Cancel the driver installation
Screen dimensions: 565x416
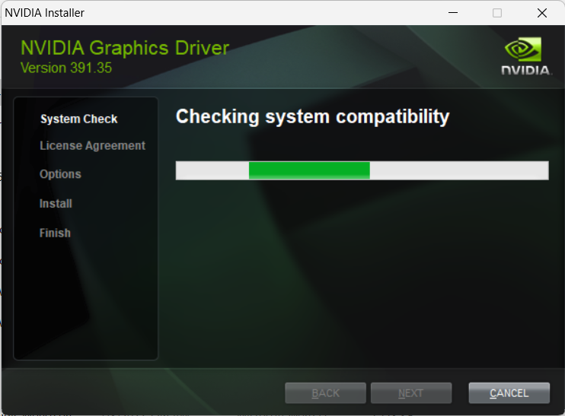click(x=509, y=392)
